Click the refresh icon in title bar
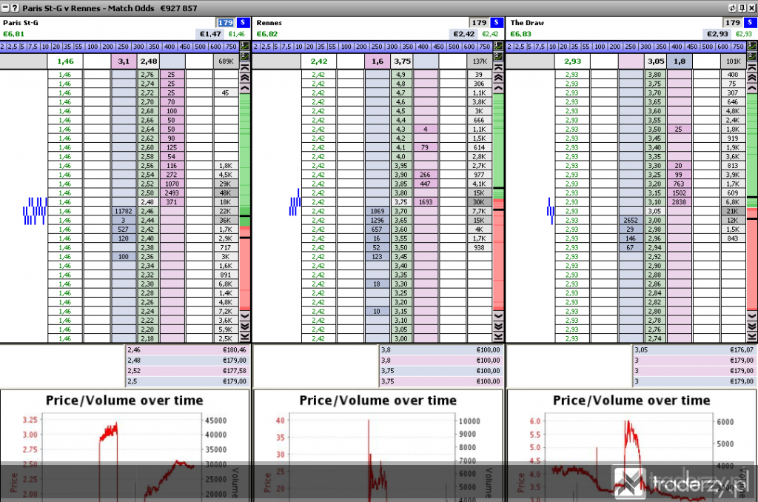 (x=732, y=7)
